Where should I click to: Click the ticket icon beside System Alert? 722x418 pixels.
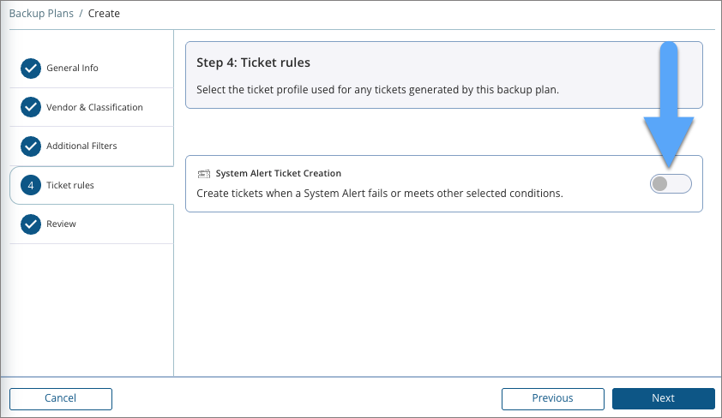click(204, 174)
